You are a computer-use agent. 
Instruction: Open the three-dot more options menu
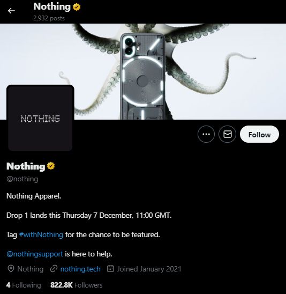(x=206, y=134)
